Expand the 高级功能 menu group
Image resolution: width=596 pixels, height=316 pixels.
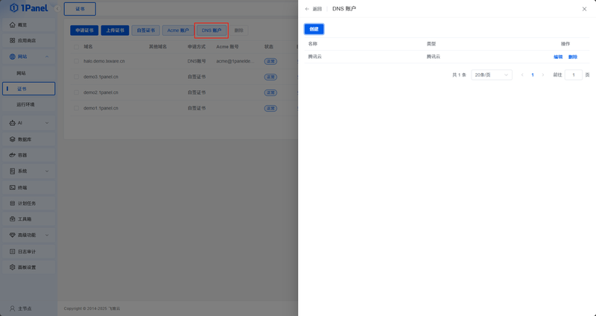(x=47, y=235)
